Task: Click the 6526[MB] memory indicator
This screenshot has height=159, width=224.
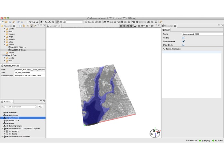Action: (218, 141)
